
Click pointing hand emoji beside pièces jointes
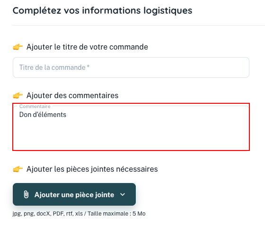click(18, 169)
